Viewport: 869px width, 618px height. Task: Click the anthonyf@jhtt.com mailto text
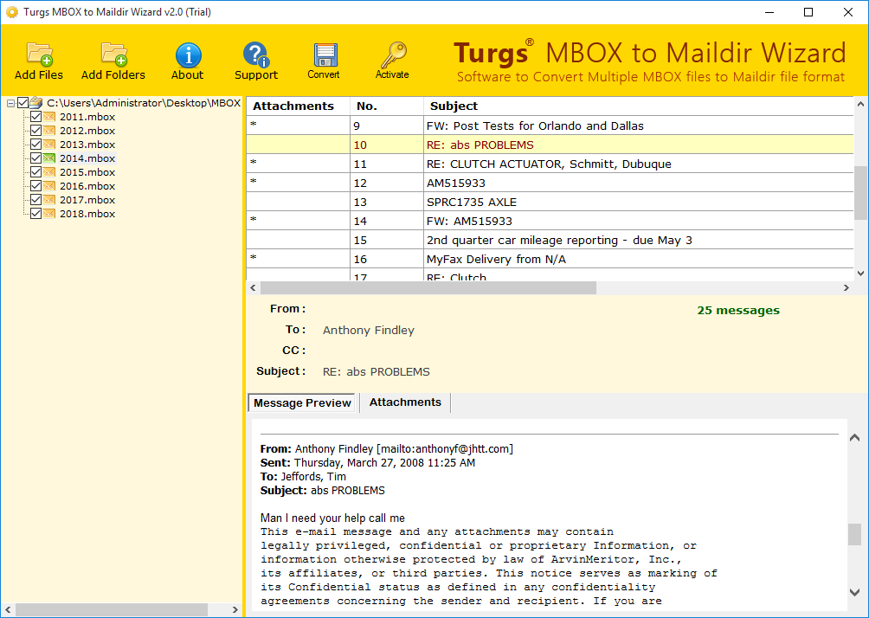445,449
